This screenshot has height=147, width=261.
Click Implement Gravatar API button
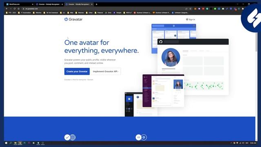point(106,71)
